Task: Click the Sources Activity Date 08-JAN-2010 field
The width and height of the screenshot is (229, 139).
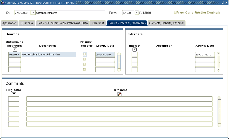Action: pyautogui.click(x=105, y=54)
